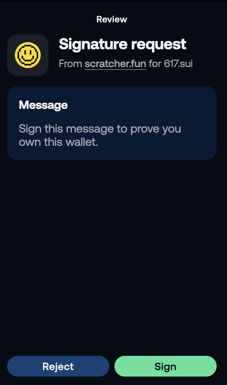Click the 'Sign this message to prove you' line

tap(100, 129)
